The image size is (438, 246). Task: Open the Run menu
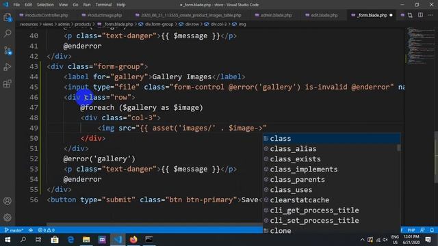coord(87,5)
